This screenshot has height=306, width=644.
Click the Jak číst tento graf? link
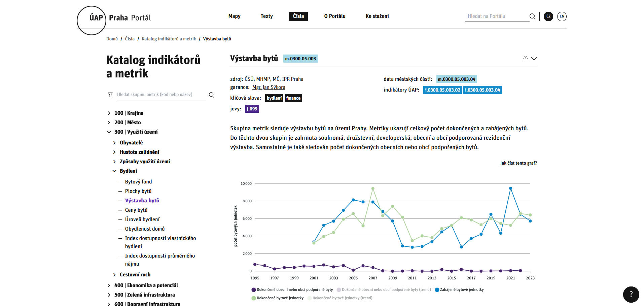coord(518,163)
